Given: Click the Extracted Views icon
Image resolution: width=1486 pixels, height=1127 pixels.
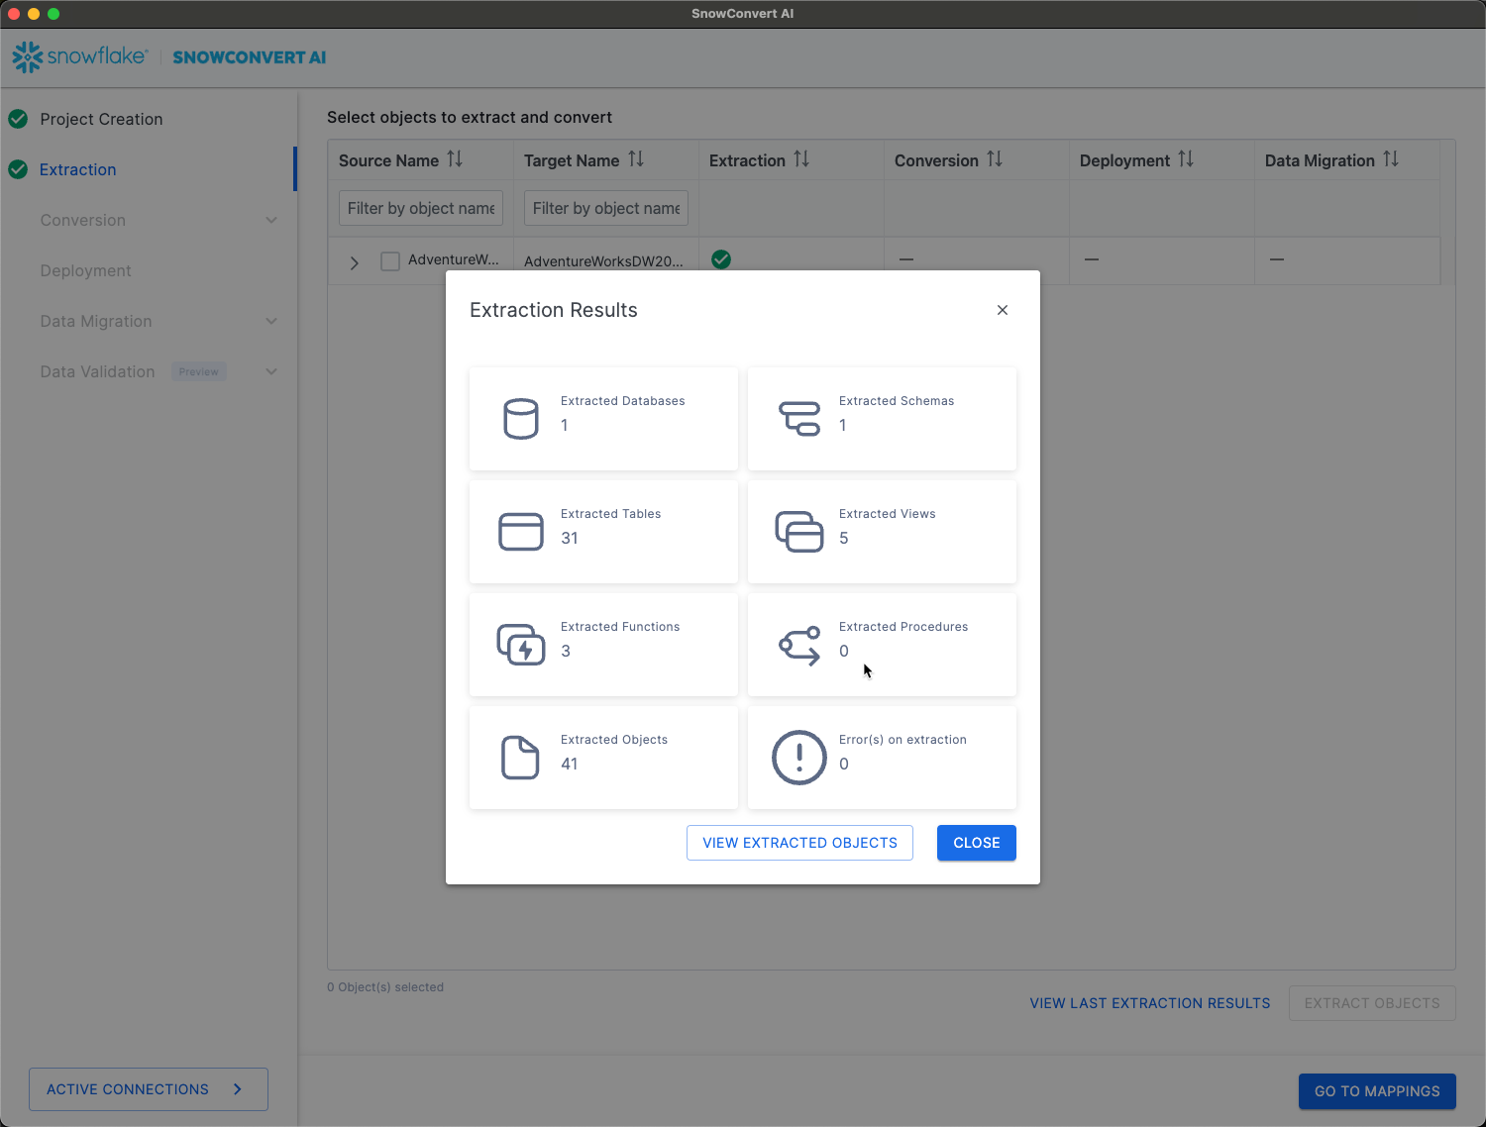Looking at the screenshot, I should pyautogui.click(x=799, y=532).
